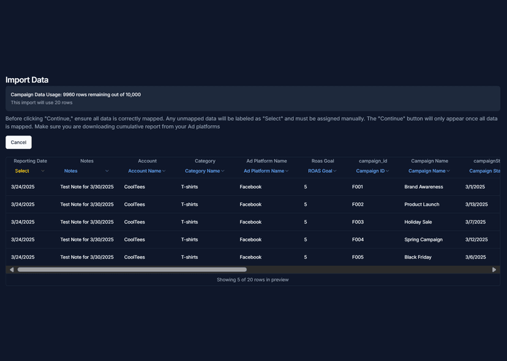Click 3/24/2025 reporting date in F004 row

[23, 239]
